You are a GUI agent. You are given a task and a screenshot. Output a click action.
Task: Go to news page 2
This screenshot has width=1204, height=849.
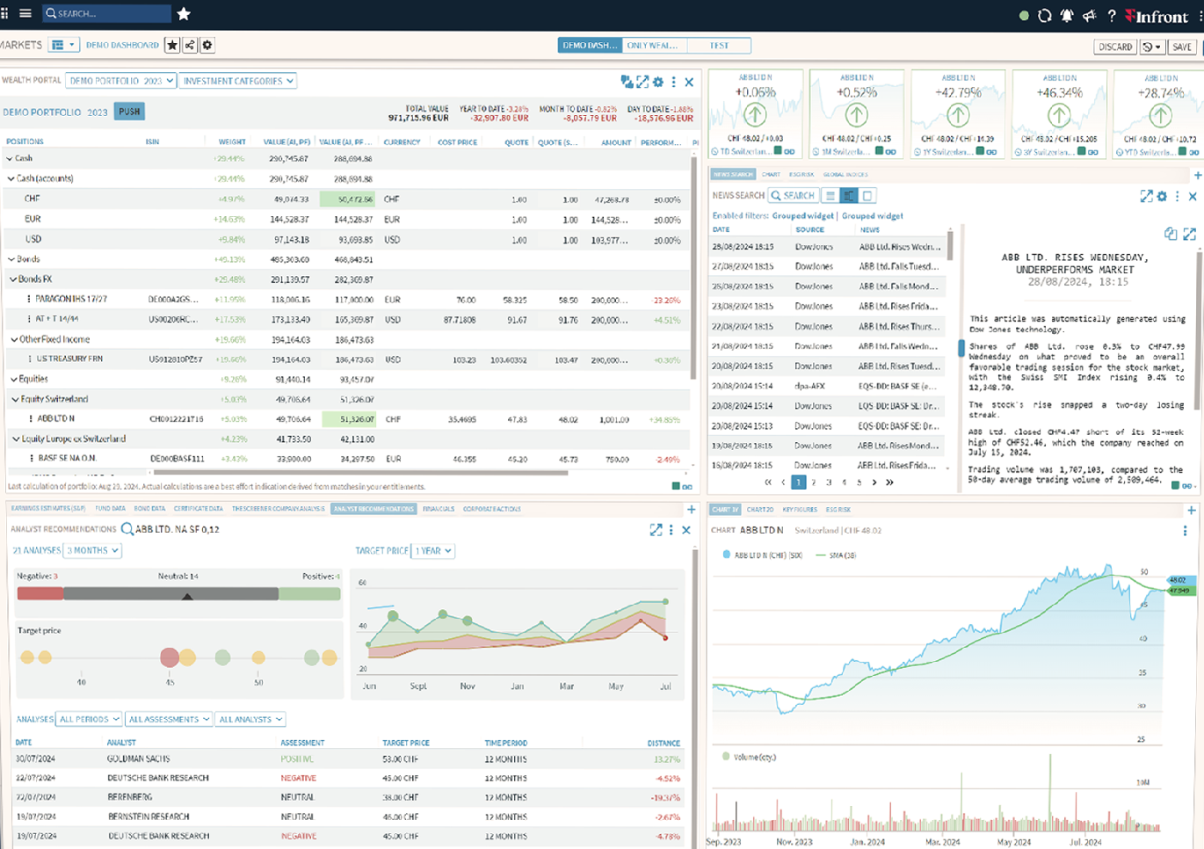814,483
